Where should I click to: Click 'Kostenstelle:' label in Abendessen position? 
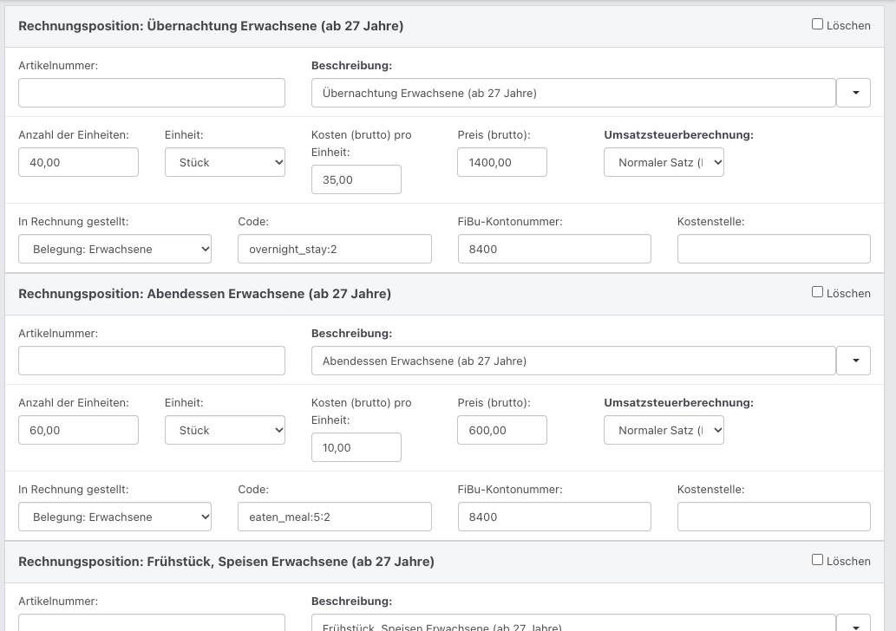point(711,490)
